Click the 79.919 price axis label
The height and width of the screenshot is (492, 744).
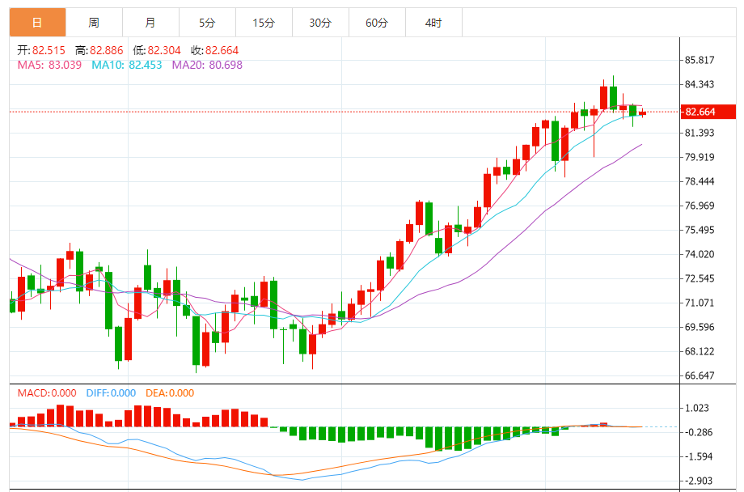coord(700,157)
